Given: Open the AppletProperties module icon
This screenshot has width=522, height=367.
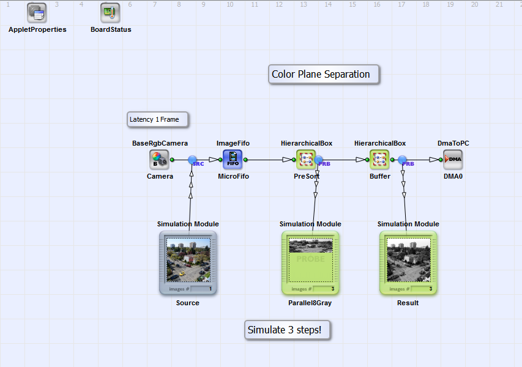Looking at the screenshot, I should pyautogui.click(x=37, y=13).
